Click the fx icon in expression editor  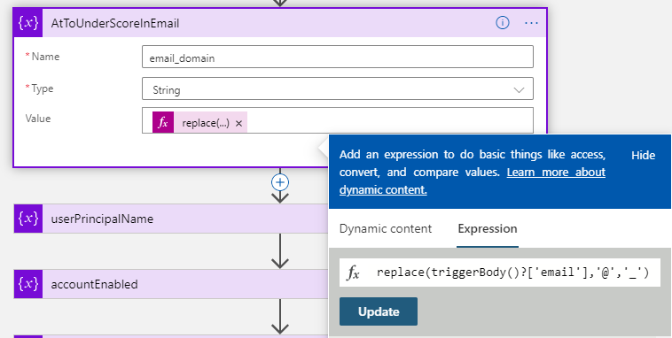(353, 273)
